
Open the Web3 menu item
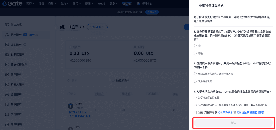[101, 4]
